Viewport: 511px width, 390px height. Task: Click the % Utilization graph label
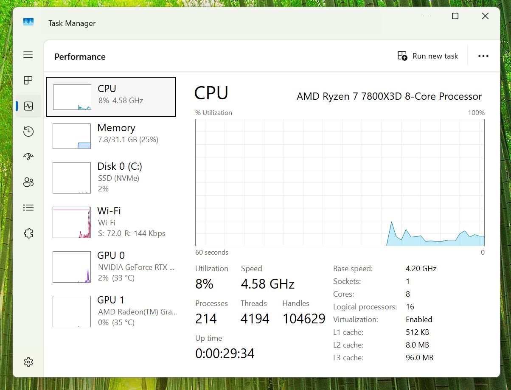click(x=213, y=113)
